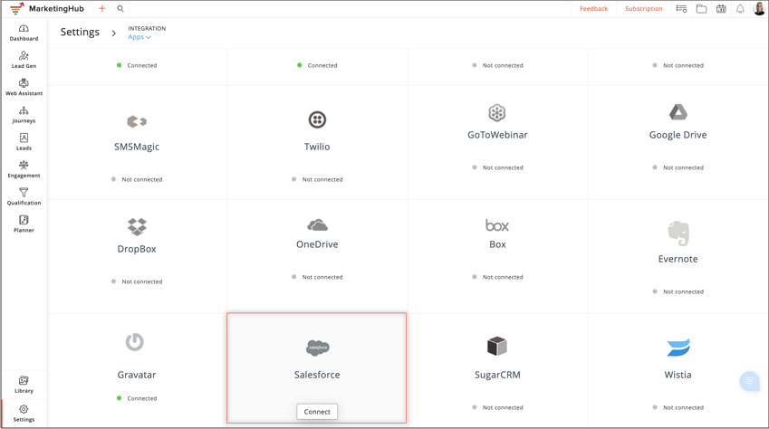Click the MarketingHub logo

pyautogui.click(x=47, y=8)
